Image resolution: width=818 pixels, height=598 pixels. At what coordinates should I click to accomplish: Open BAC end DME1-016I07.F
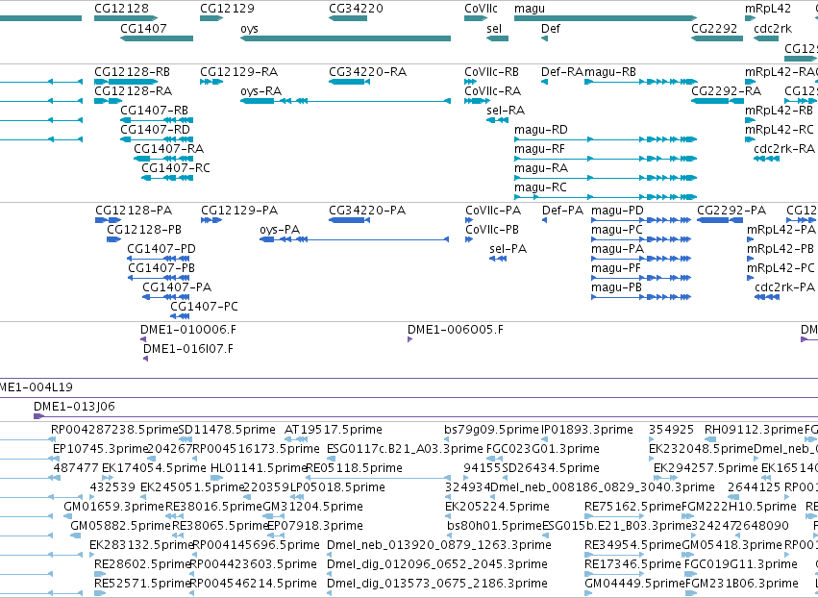[x=188, y=349]
